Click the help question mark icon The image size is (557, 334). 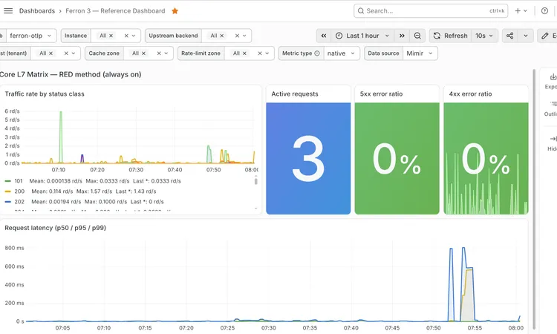(x=544, y=11)
